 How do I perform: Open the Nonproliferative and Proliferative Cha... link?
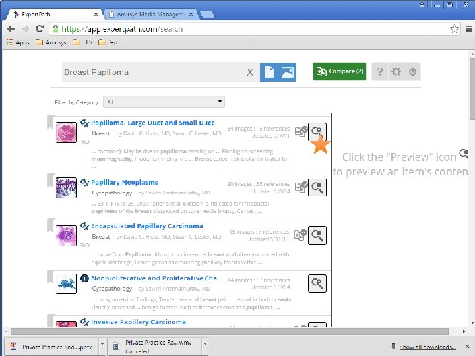tap(157, 278)
